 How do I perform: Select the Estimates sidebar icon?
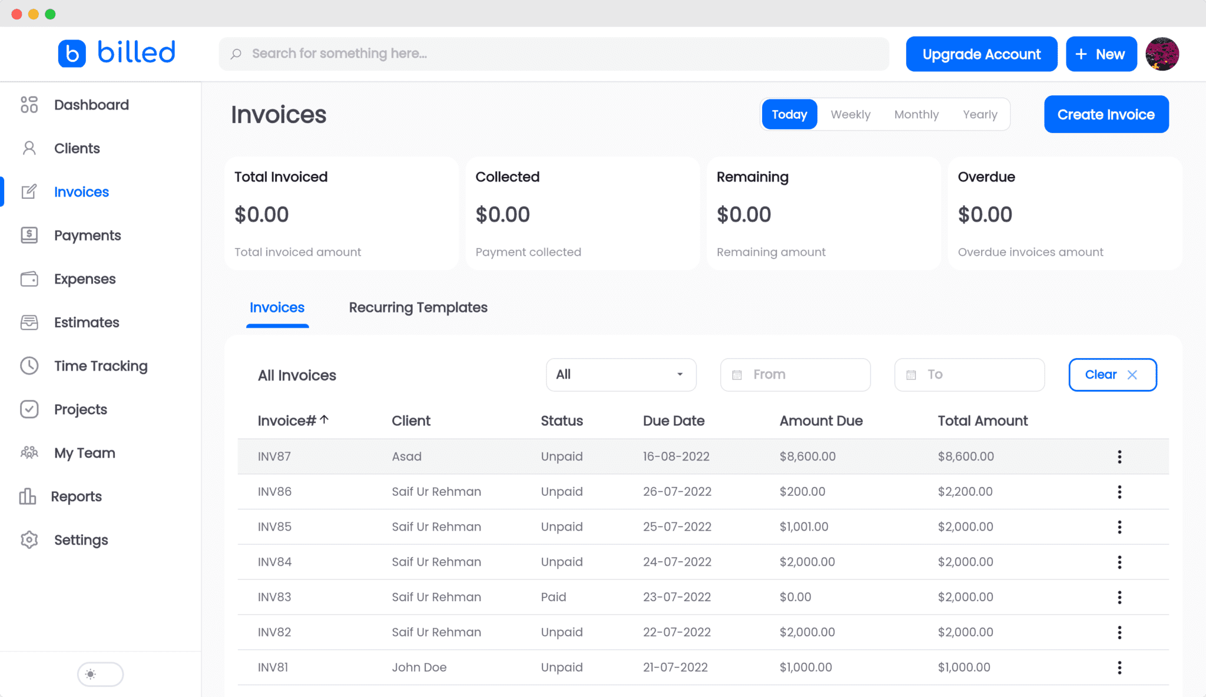pyautogui.click(x=86, y=322)
